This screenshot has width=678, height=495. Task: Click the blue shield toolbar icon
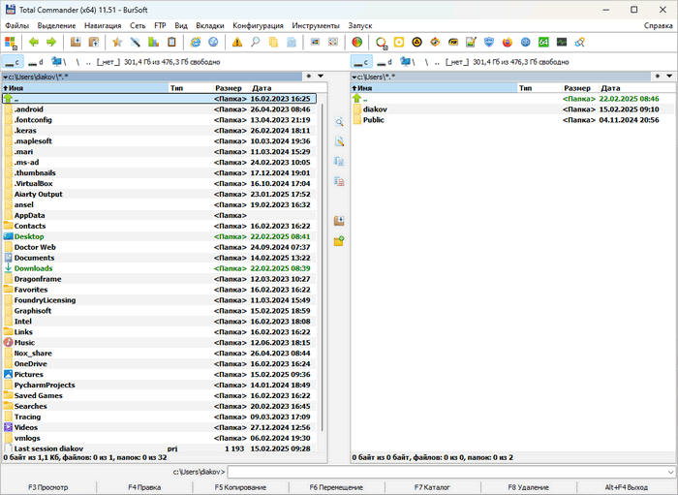click(489, 42)
